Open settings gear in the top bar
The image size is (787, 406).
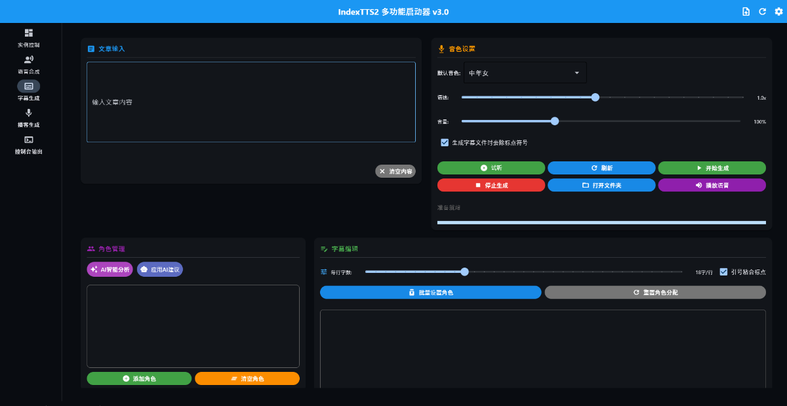click(x=778, y=12)
